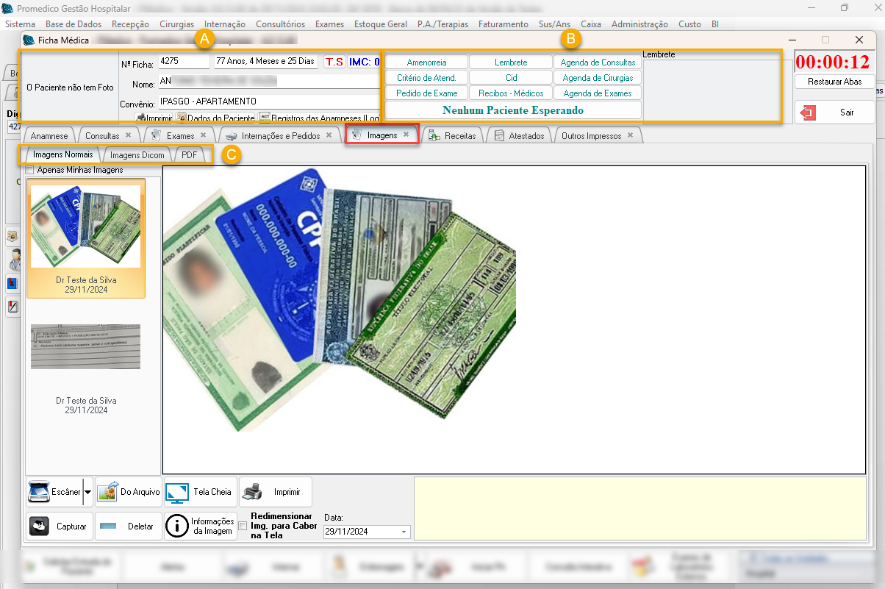The image size is (885, 589).
Task: Open the Faturamento menu
Action: 503,24
